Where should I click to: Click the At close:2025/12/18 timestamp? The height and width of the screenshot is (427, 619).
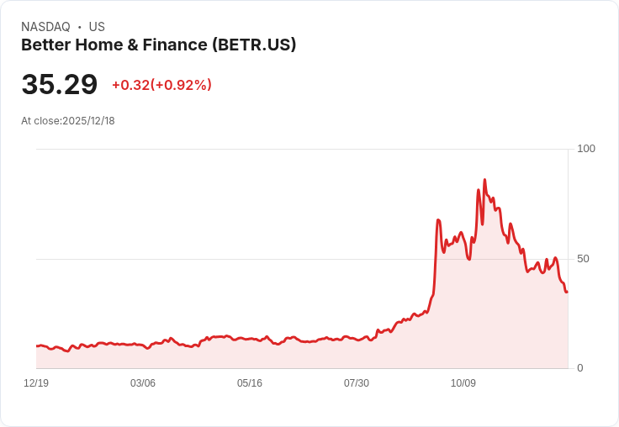coord(68,121)
